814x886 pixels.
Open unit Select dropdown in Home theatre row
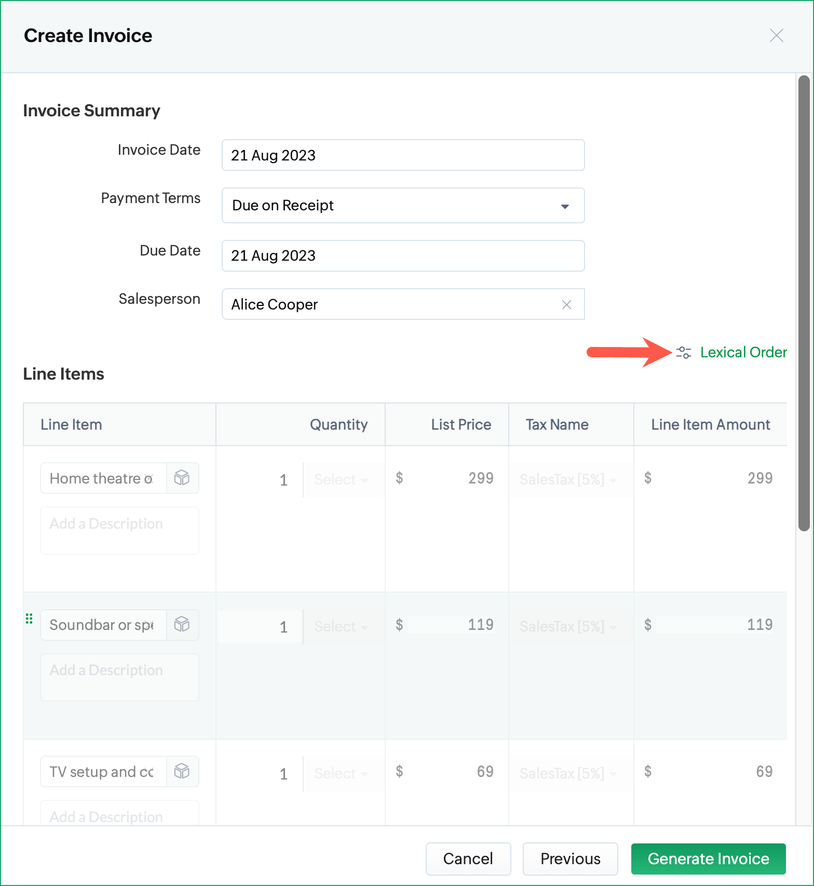point(342,479)
